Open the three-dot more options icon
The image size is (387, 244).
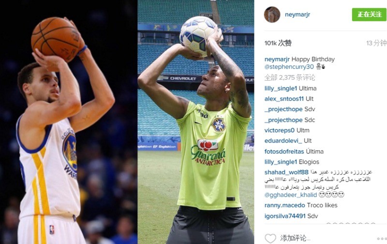[382, 239]
